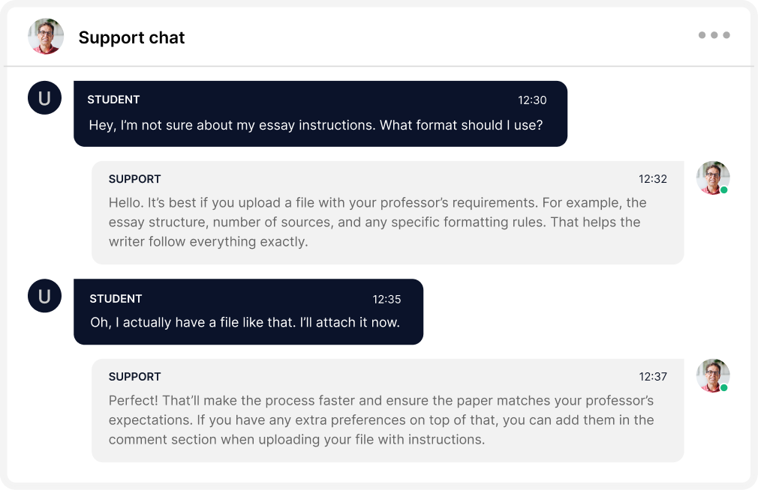
Task: Click the student message about attaching file
Action: 245,323
